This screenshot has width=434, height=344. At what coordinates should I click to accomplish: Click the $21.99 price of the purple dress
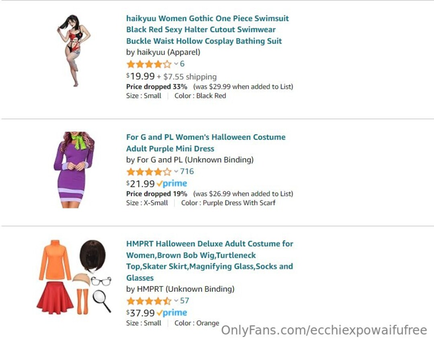pyautogui.click(x=141, y=184)
